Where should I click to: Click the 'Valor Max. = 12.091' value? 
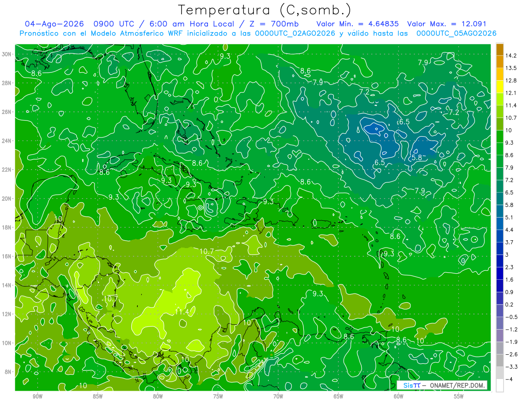point(447,24)
